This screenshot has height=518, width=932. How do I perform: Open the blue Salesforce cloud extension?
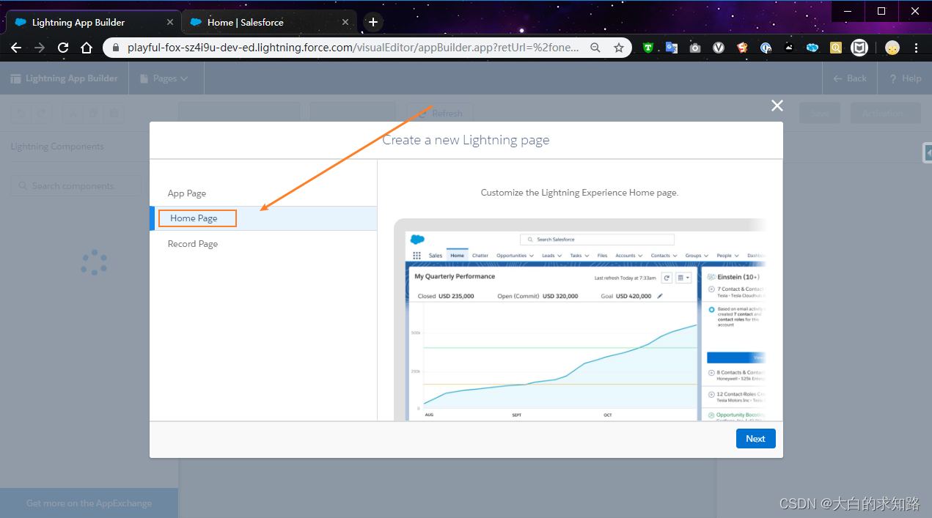pyautogui.click(x=812, y=48)
